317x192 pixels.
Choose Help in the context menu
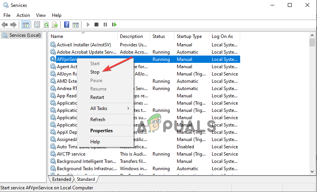(x=95, y=142)
